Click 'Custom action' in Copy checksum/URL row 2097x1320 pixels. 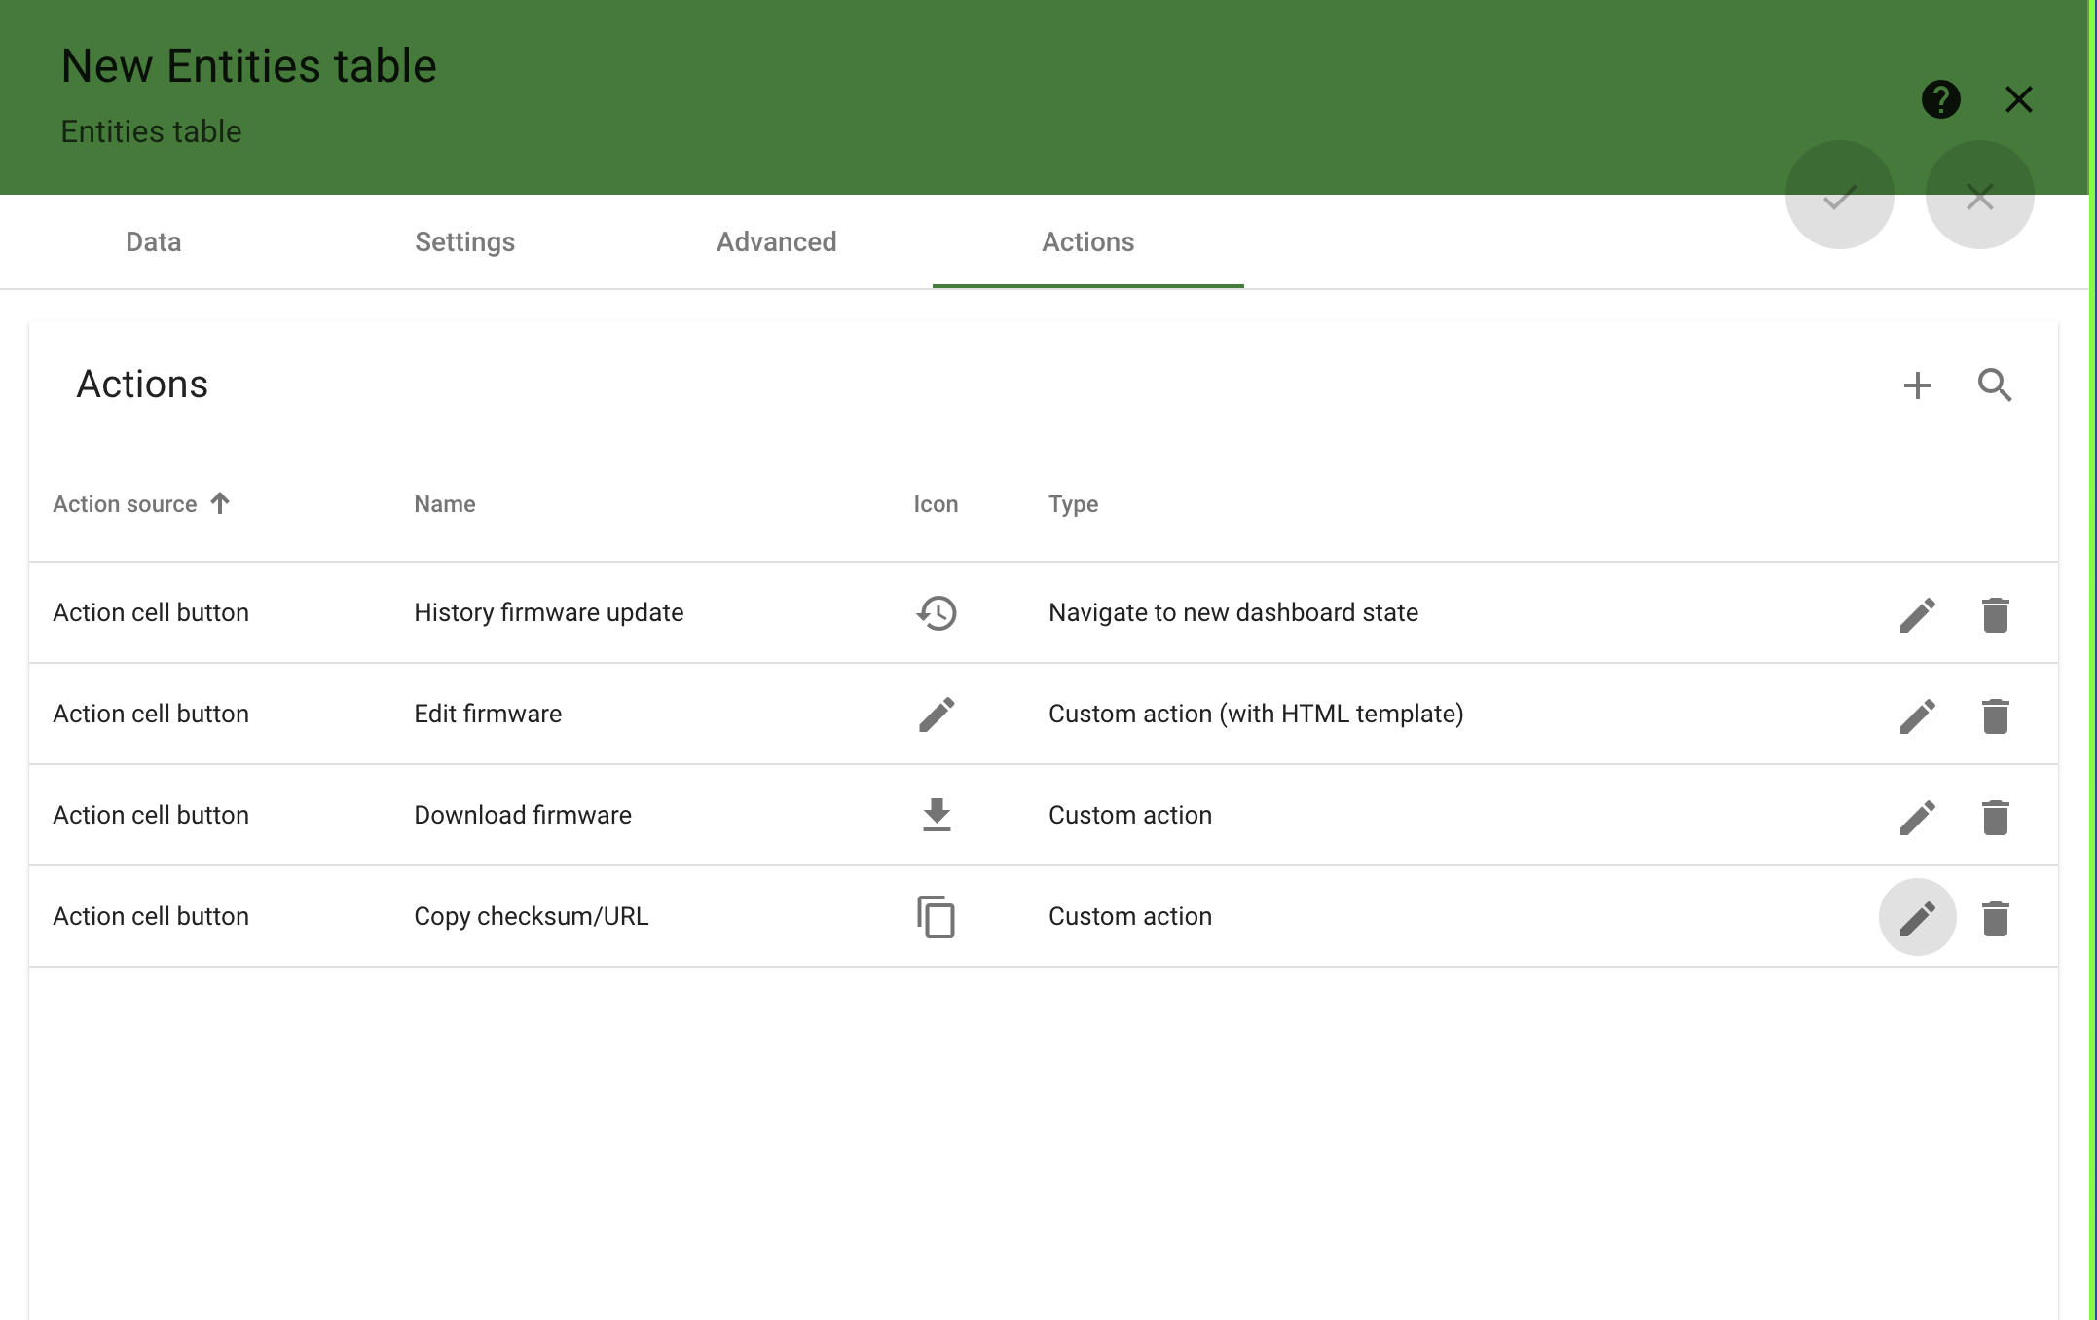tap(1130, 916)
